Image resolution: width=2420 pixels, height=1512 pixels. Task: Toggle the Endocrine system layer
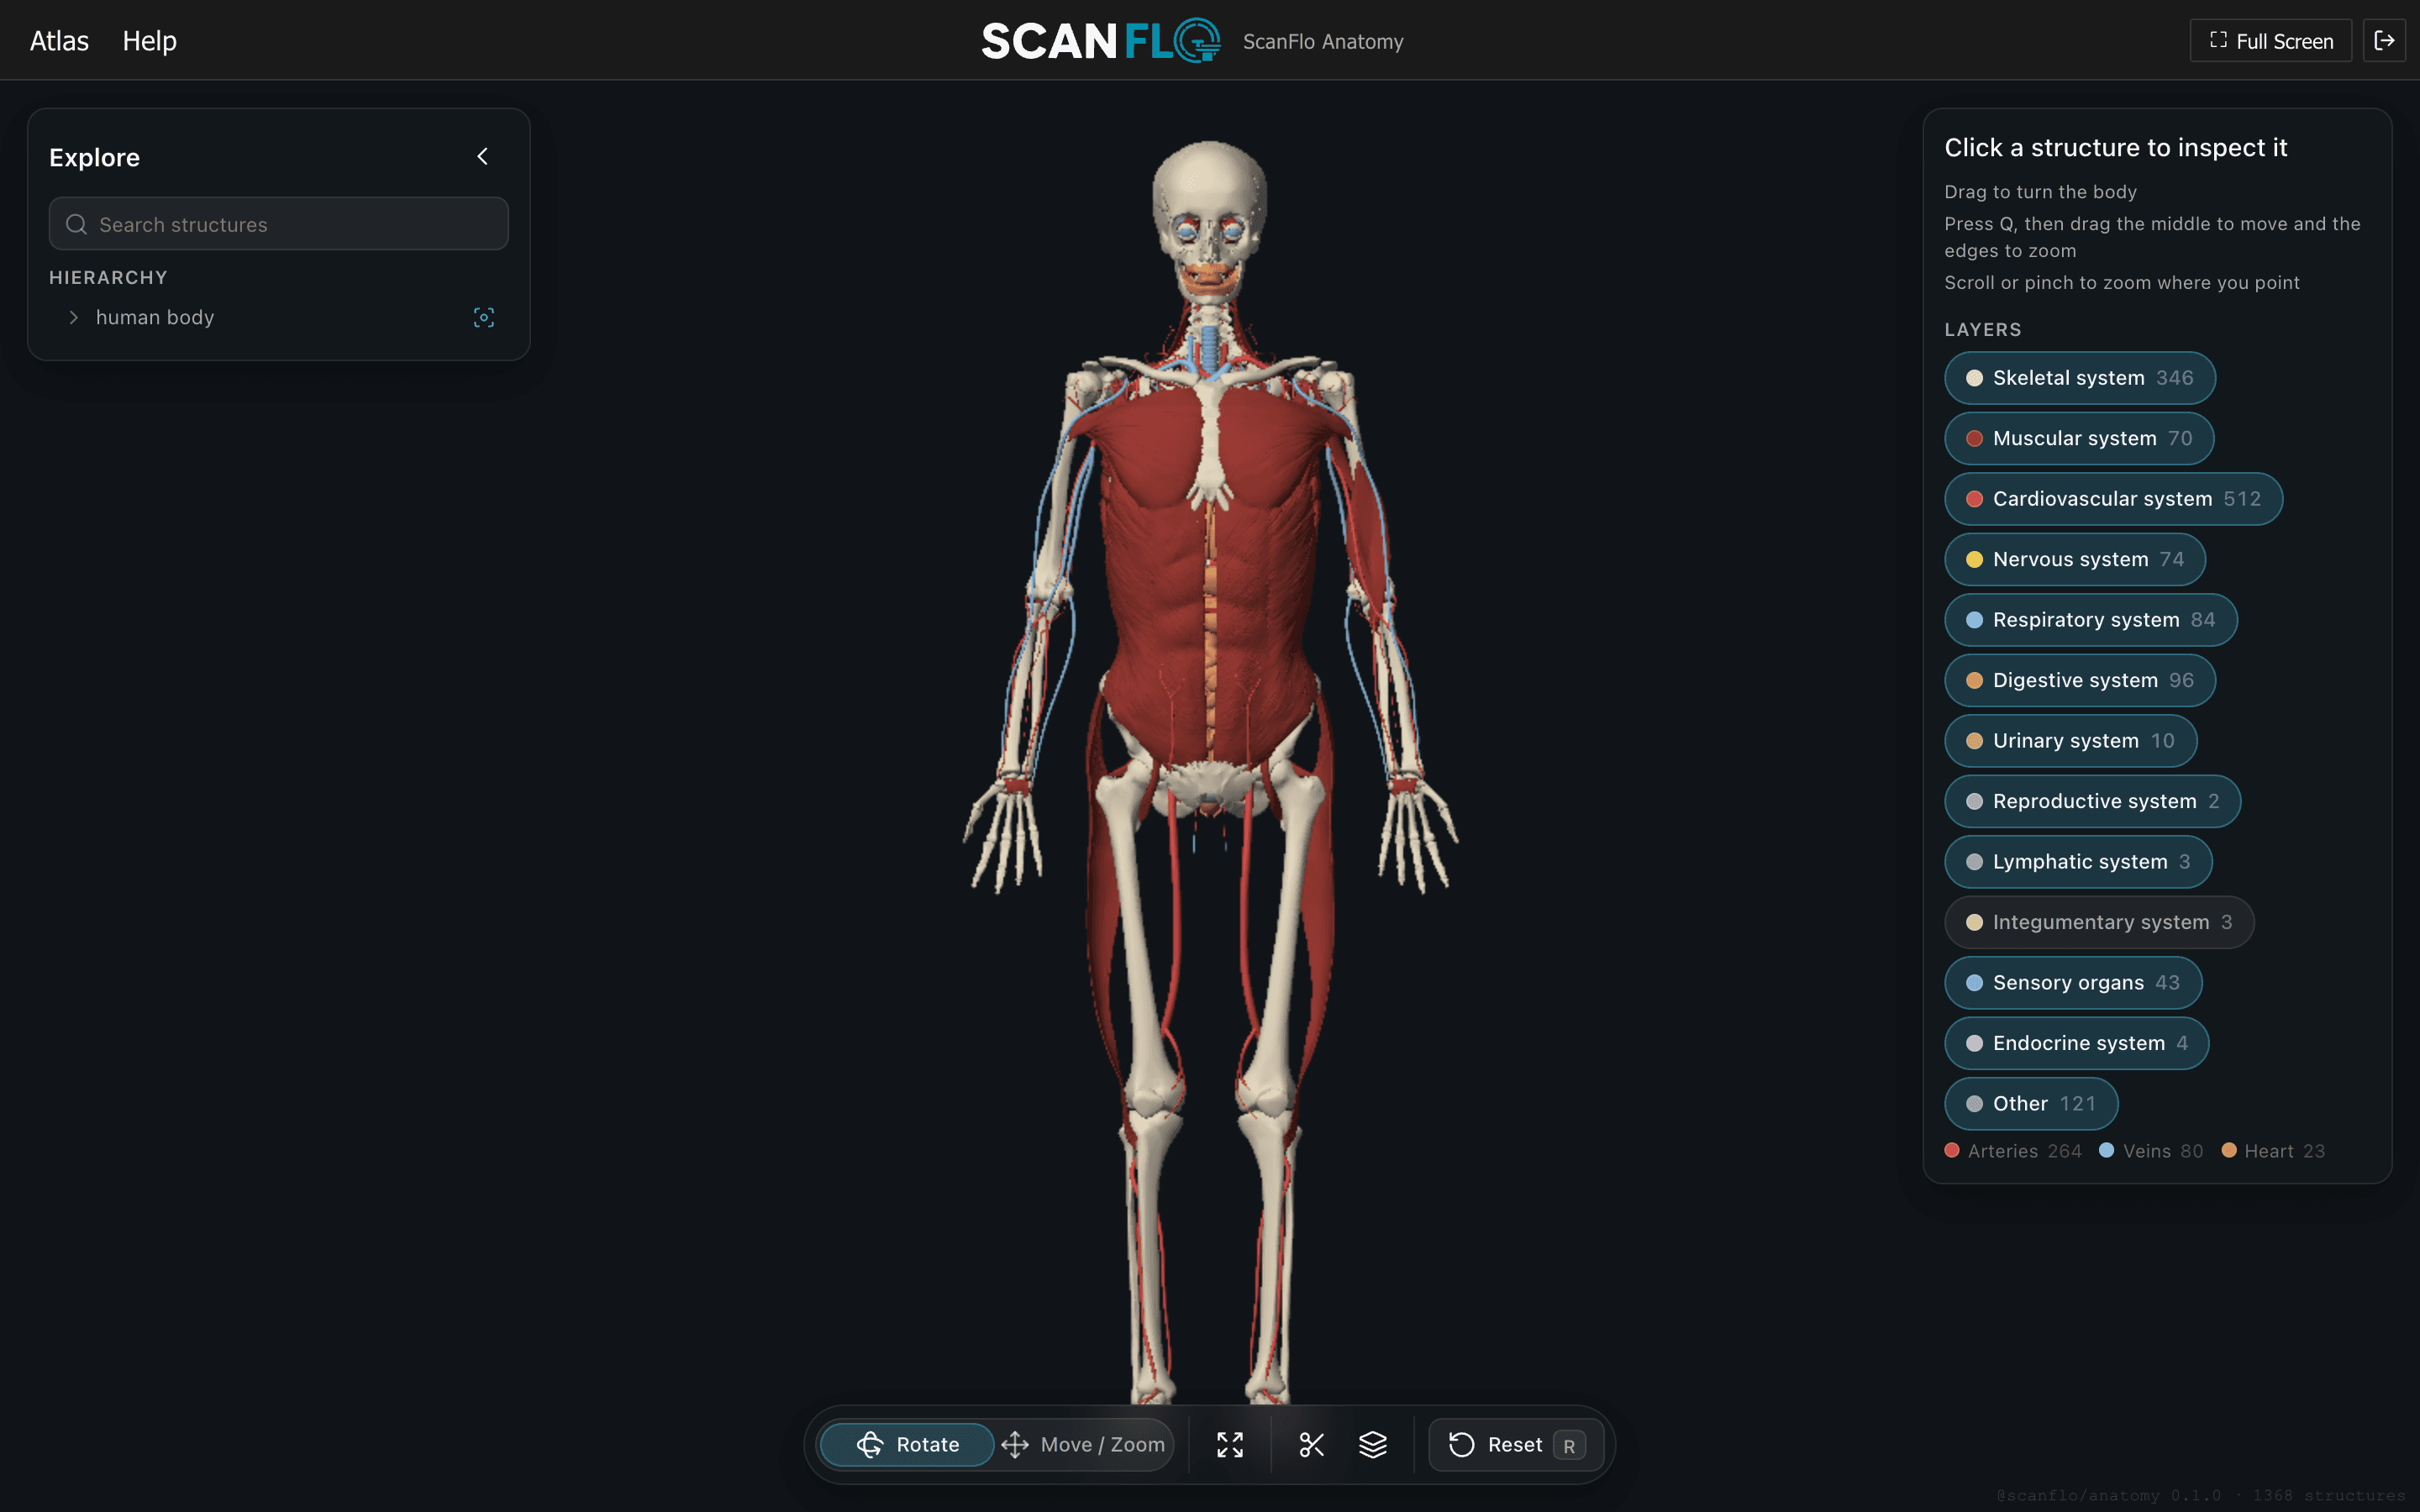[2077, 1044]
